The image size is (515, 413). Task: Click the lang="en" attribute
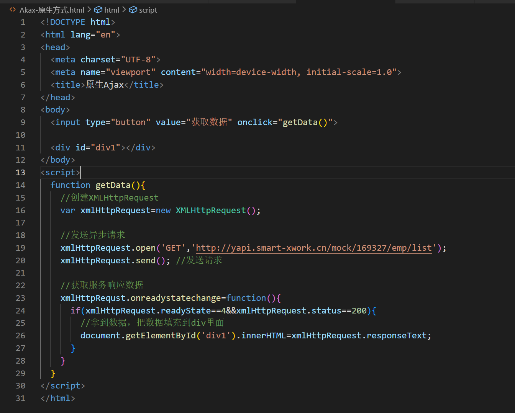tap(93, 35)
